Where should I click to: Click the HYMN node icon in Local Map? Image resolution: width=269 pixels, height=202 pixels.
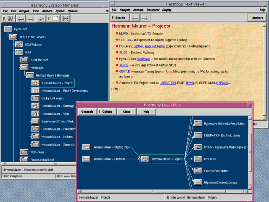pos(198,147)
